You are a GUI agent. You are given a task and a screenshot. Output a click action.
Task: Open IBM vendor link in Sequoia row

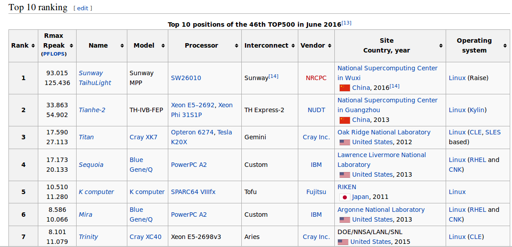click(x=317, y=165)
